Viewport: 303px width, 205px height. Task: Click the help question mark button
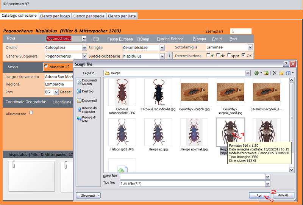[x=286, y=64]
